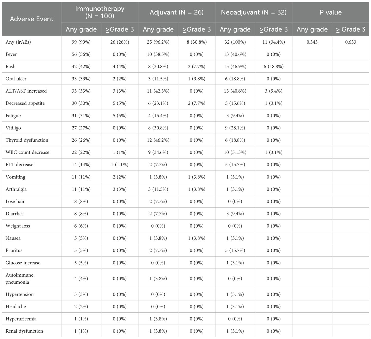Click the '56 (56%)' Fever cell
Screen dimensions: 371x339
tap(81, 54)
